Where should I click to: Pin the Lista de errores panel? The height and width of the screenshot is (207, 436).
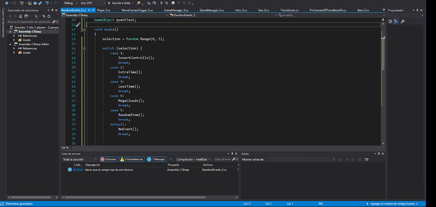coord(232,154)
